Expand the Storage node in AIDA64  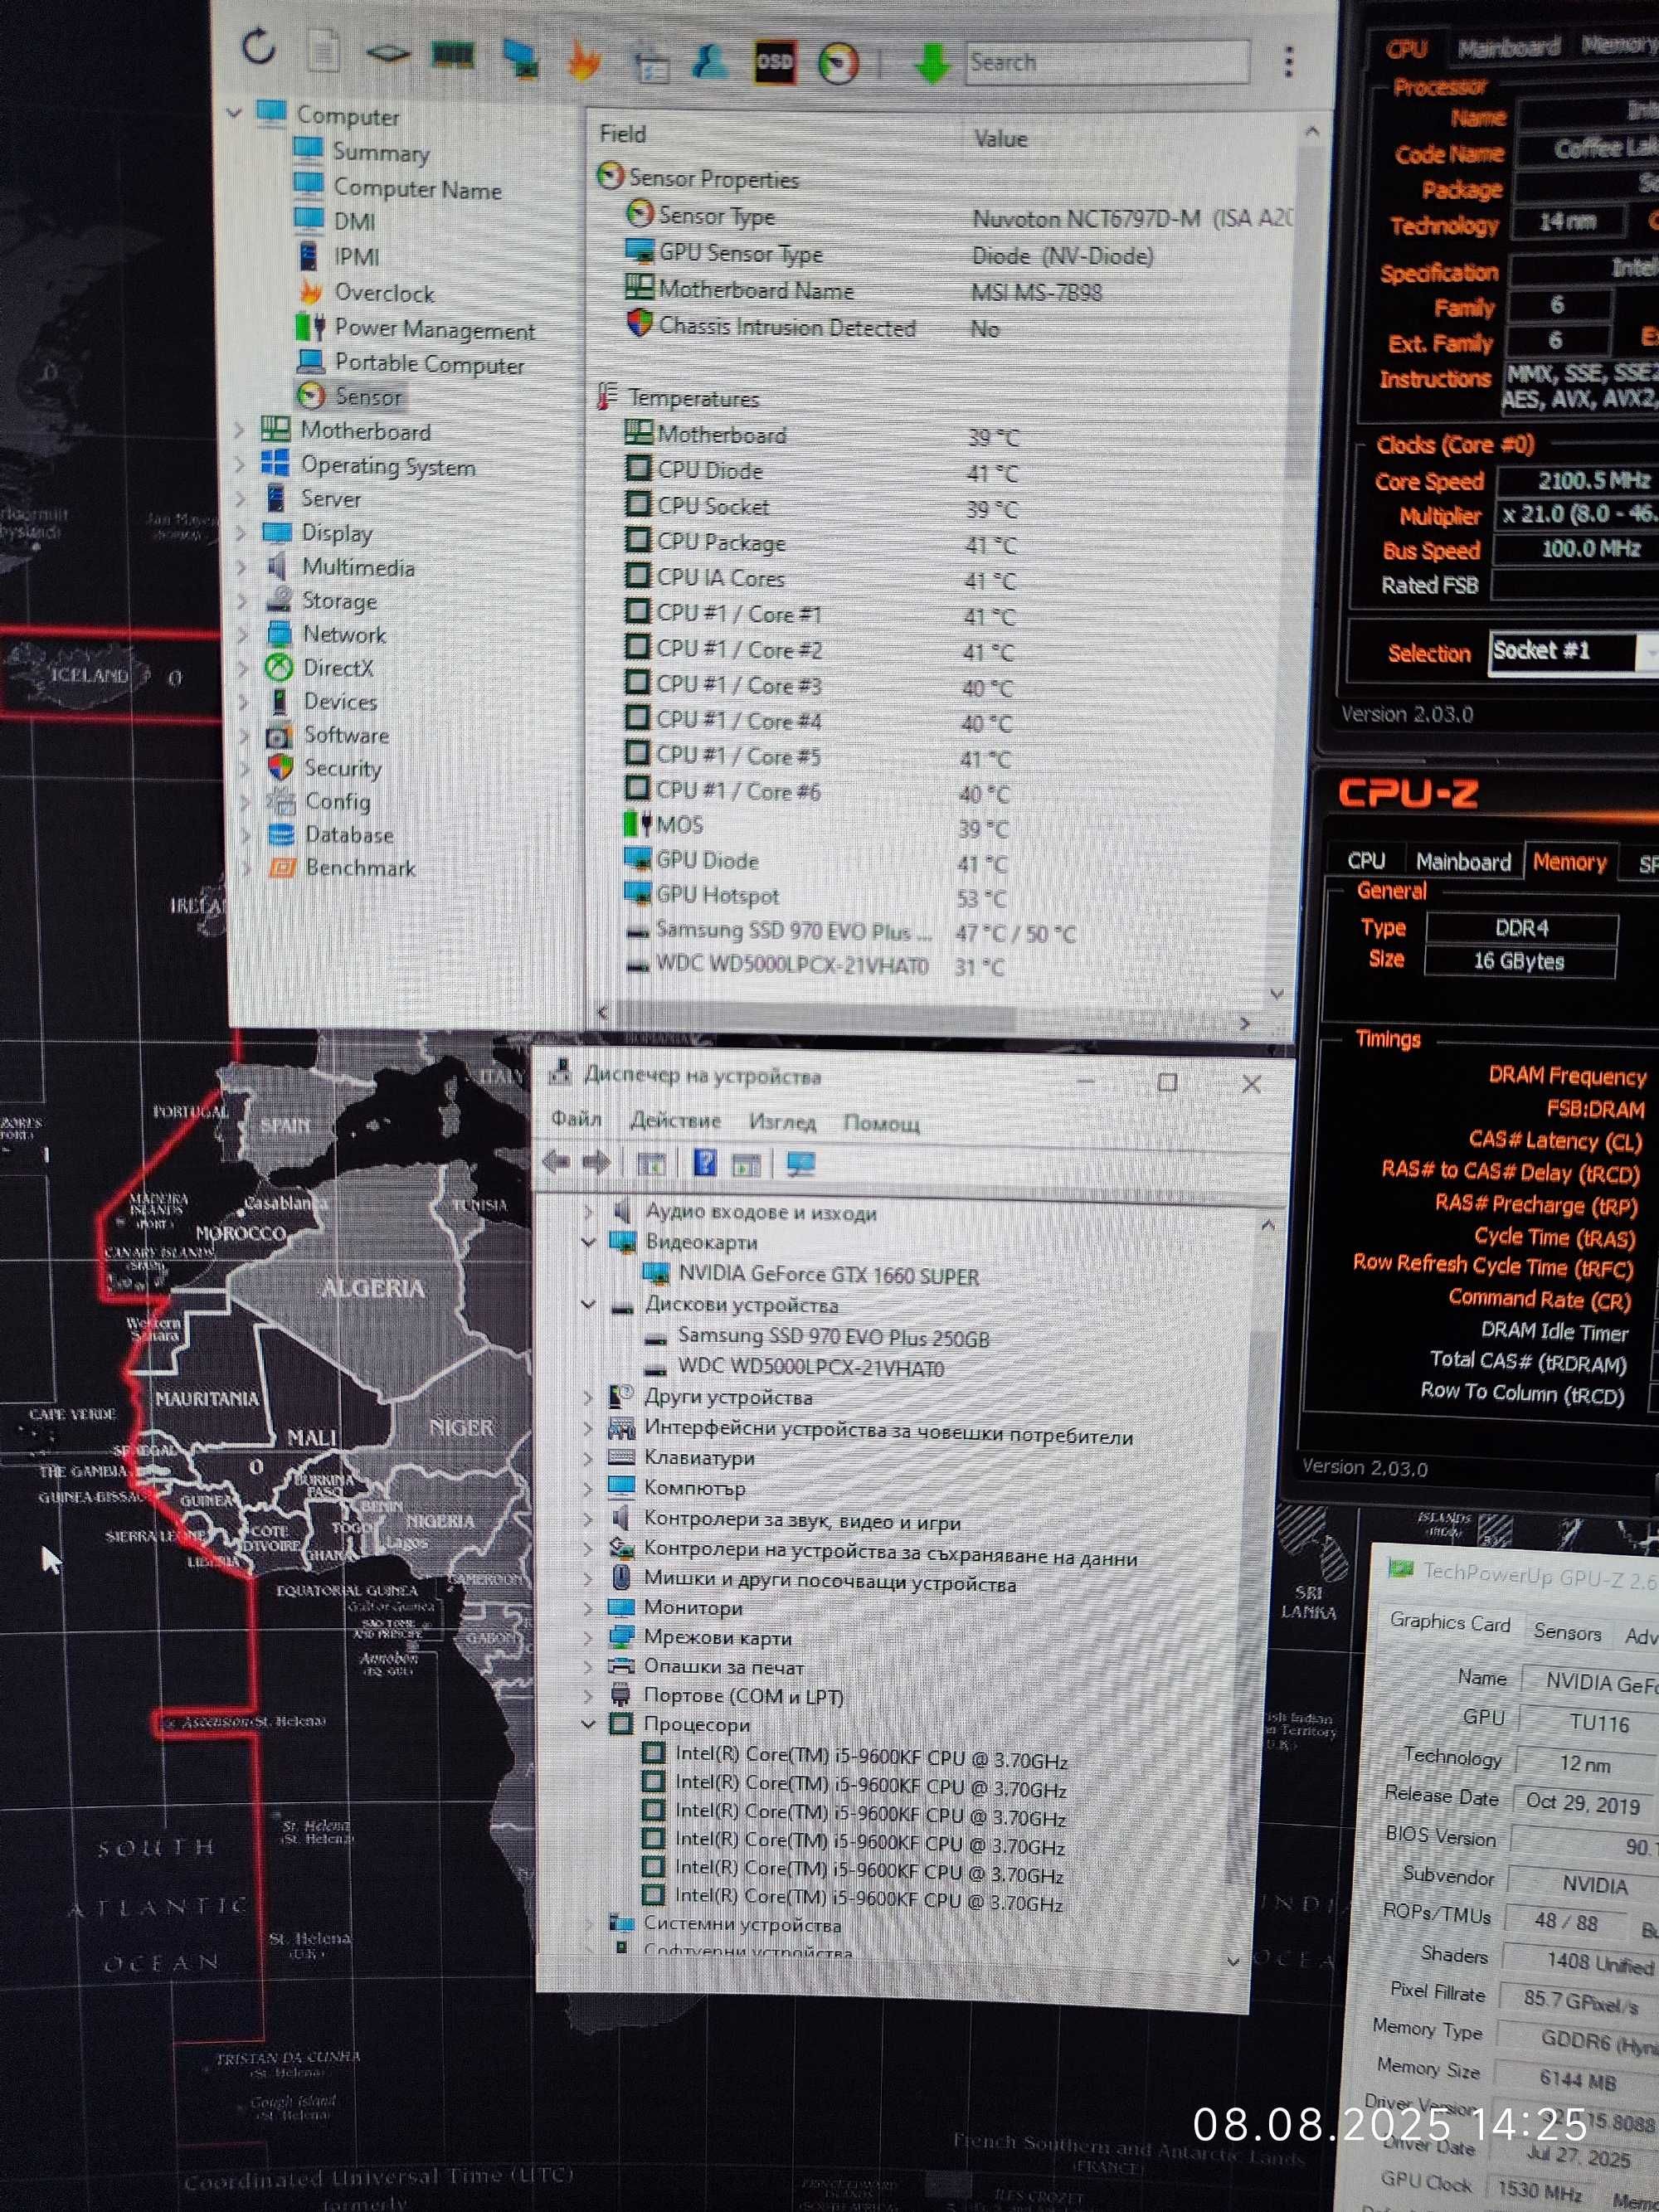(x=241, y=600)
